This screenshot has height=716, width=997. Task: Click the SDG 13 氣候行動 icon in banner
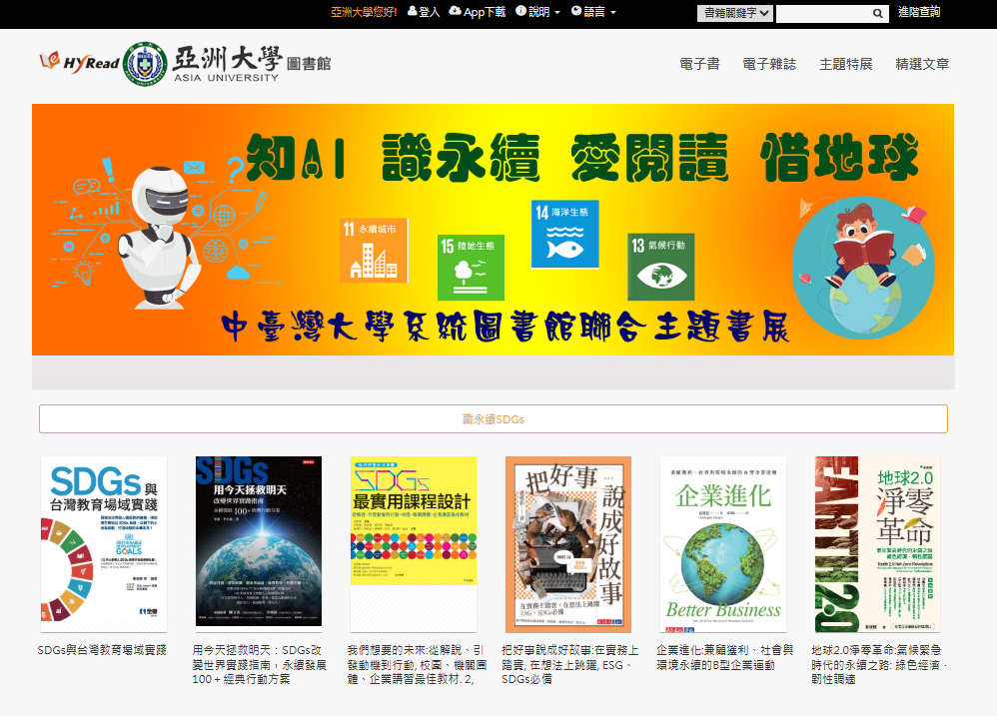(x=660, y=267)
